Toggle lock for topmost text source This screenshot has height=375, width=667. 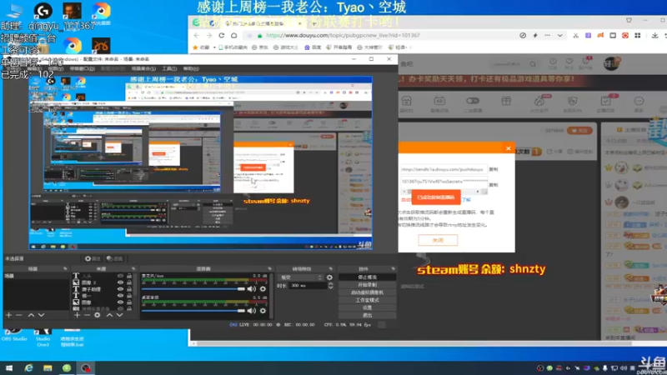click(x=129, y=276)
